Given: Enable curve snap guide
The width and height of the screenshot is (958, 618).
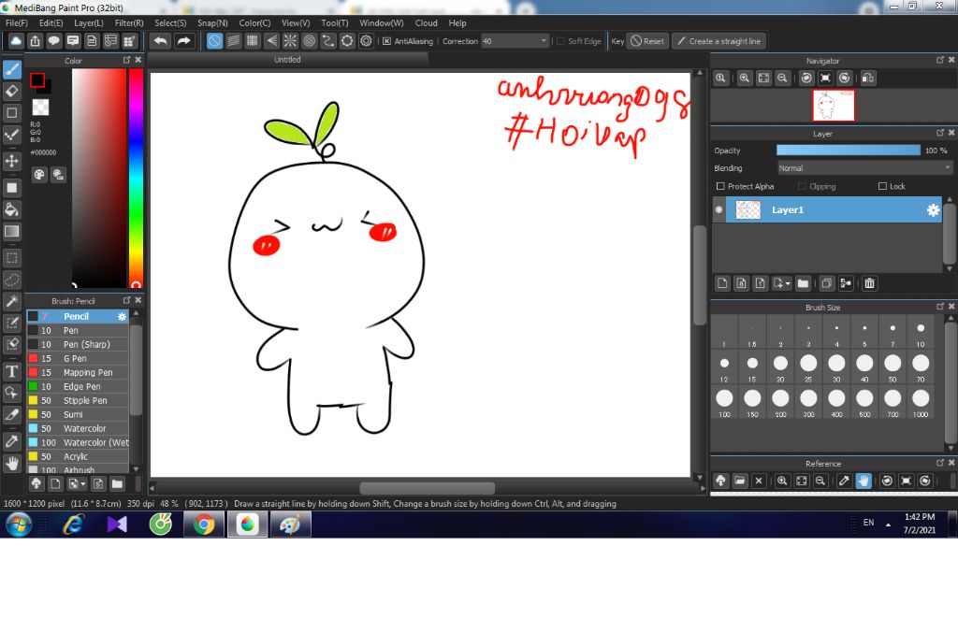Looking at the screenshot, I should [328, 41].
